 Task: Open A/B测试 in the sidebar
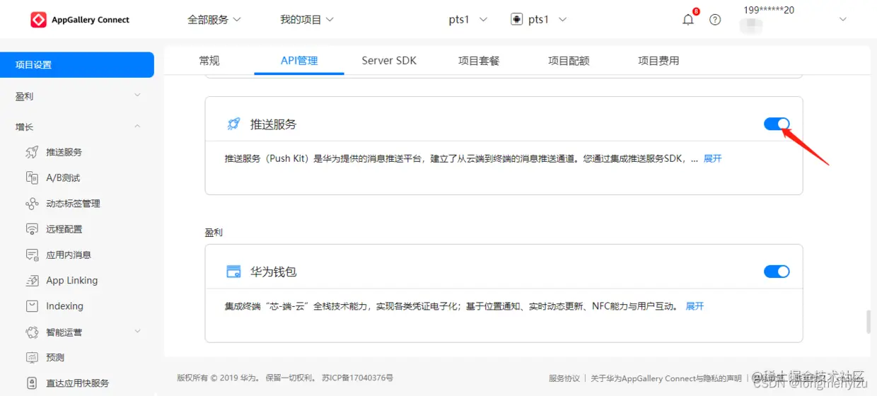tap(63, 177)
